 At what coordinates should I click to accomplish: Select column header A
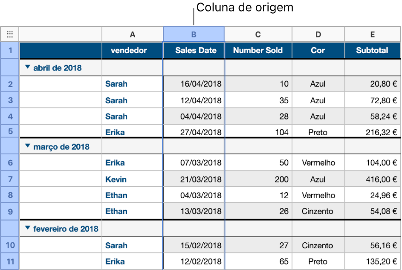tap(132, 34)
